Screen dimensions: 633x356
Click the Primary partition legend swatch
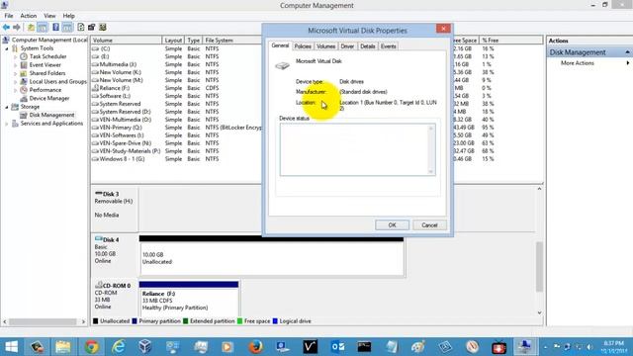tap(135, 321)
